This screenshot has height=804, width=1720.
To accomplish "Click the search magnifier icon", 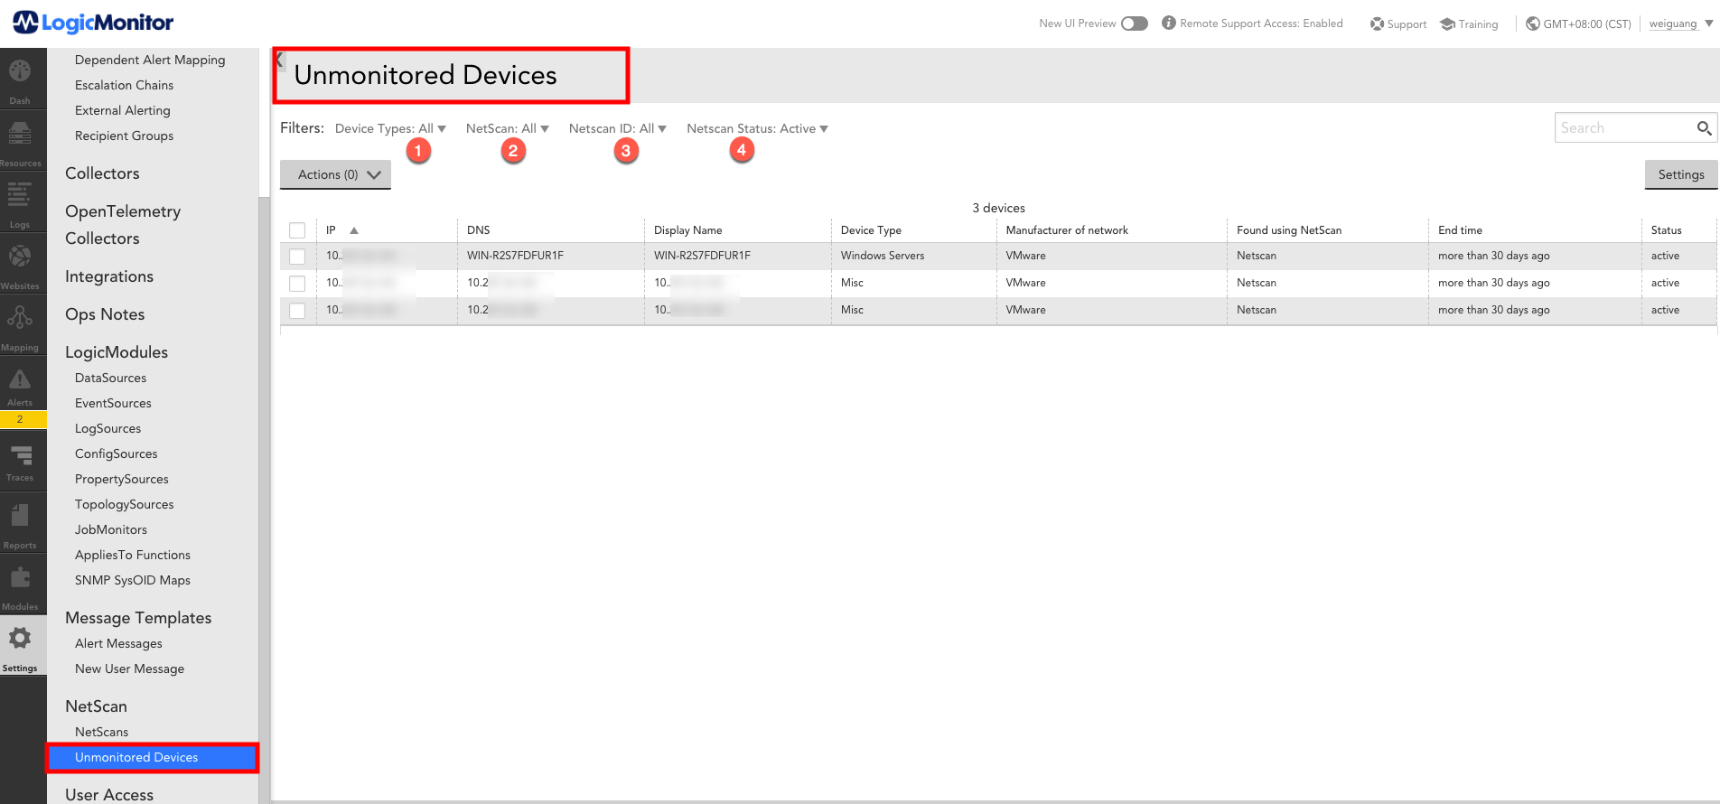I will (x=1704, y=128).
